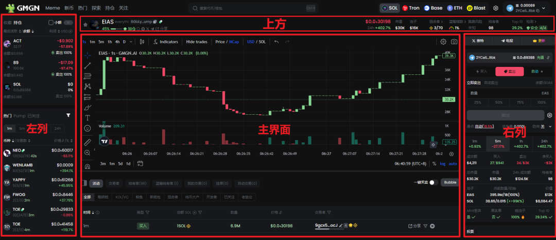
Task: Toggle log scale on chart
Action: [x=443, y=164]
